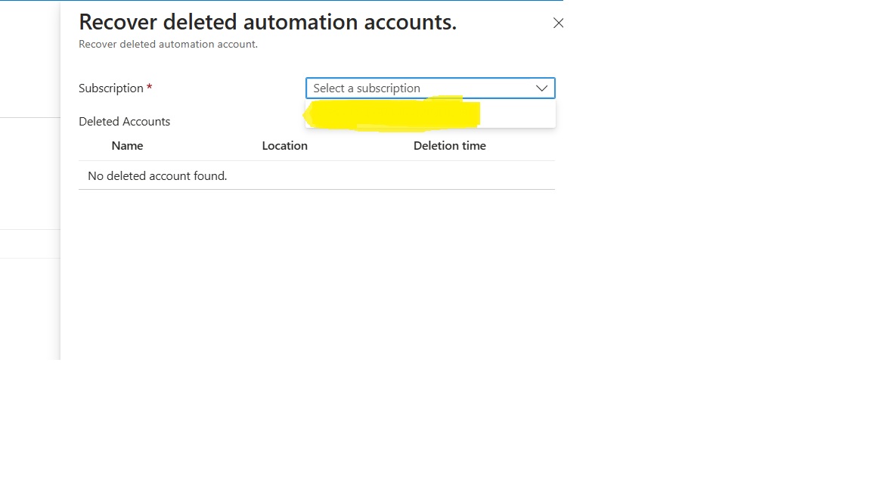Click the No deleted account found row
871x490 pixels.
pyautogui.click(x=157, y=175)
